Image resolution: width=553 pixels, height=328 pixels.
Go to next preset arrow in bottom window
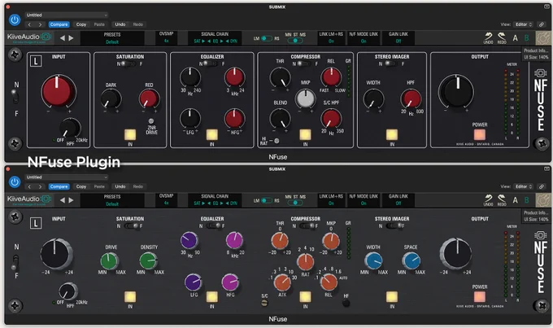(71, 200)
